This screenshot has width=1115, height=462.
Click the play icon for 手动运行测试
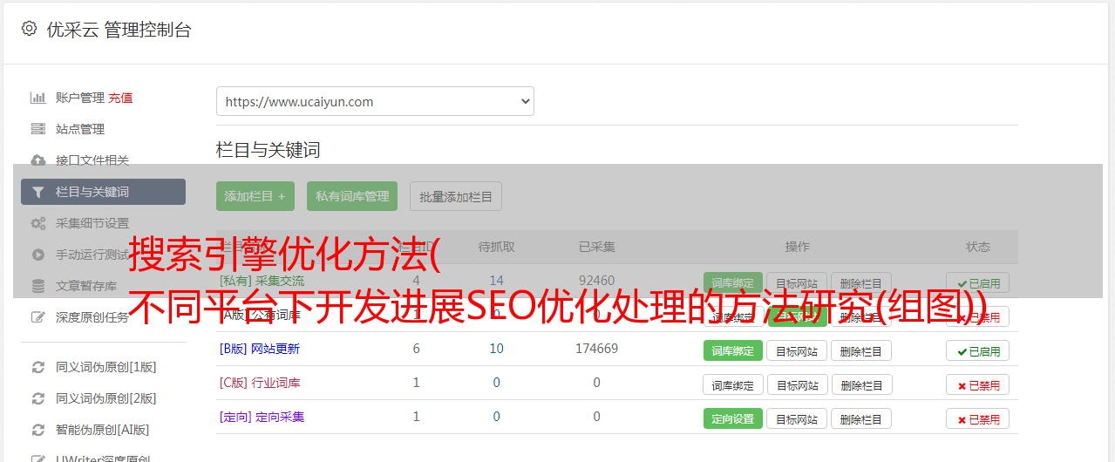tap(37, 255)
